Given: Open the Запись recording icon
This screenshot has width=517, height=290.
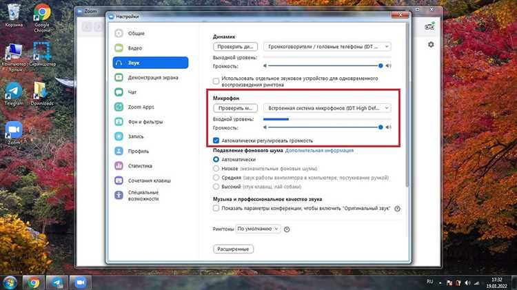Looking at the screenshot, I should 119,136.
